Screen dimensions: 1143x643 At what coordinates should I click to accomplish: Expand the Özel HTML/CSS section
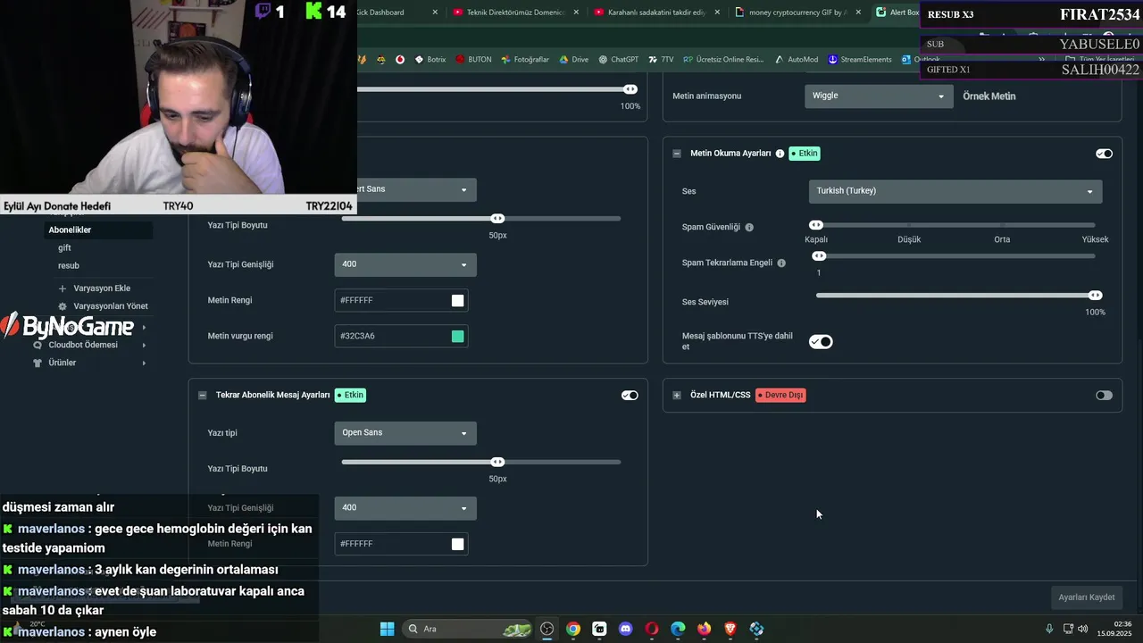point(676,395)
